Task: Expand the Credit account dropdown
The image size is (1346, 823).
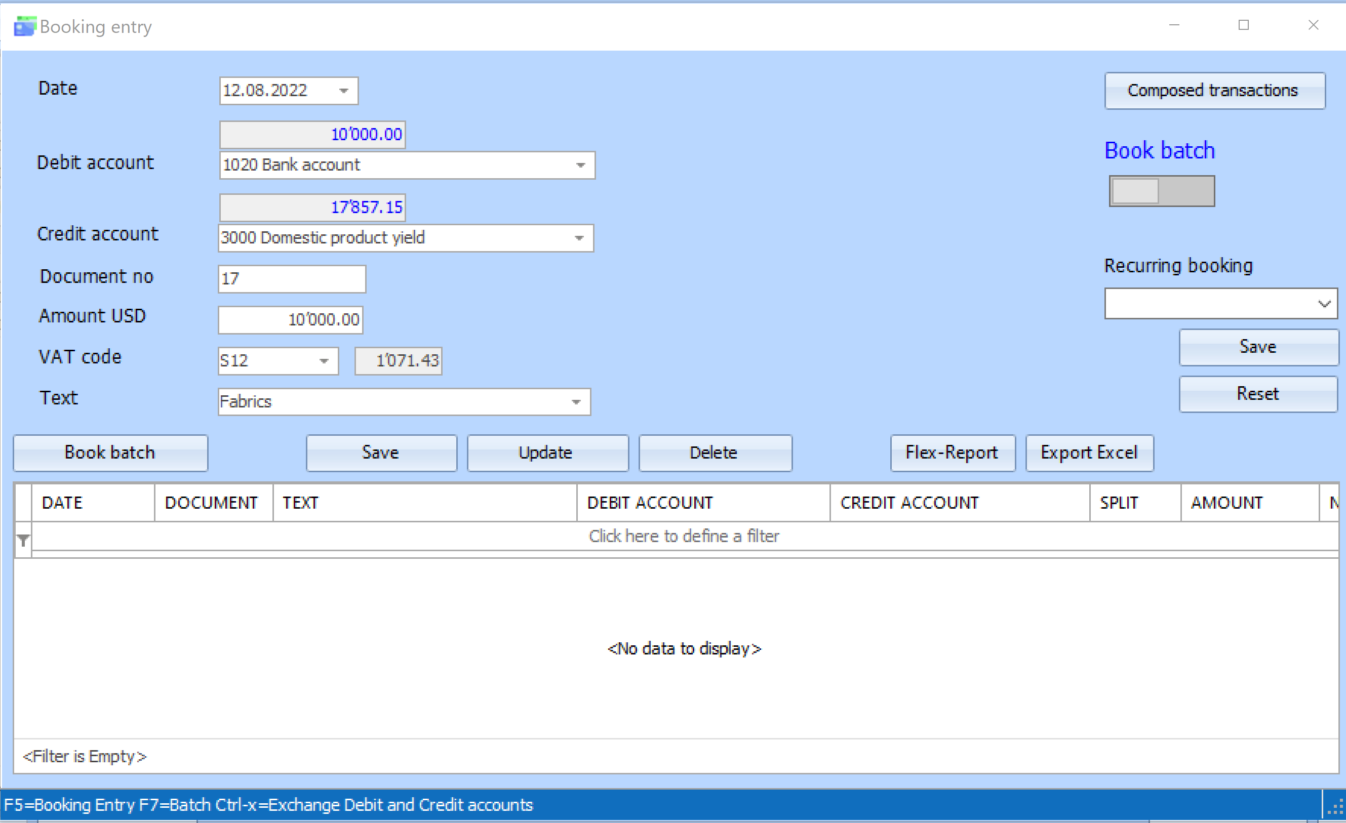Action: tap(579, 238)
